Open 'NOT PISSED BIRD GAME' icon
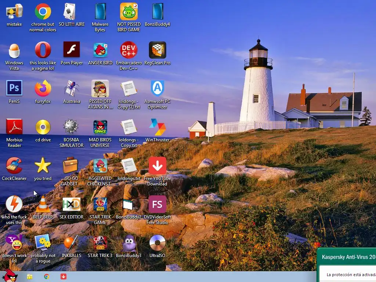The image size is (376, 282). (x=129, y=11)
